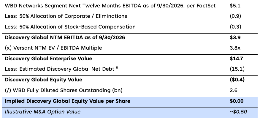Click the WBD Fully Diluted Shares Outstanding label

[x=64, y=90]
